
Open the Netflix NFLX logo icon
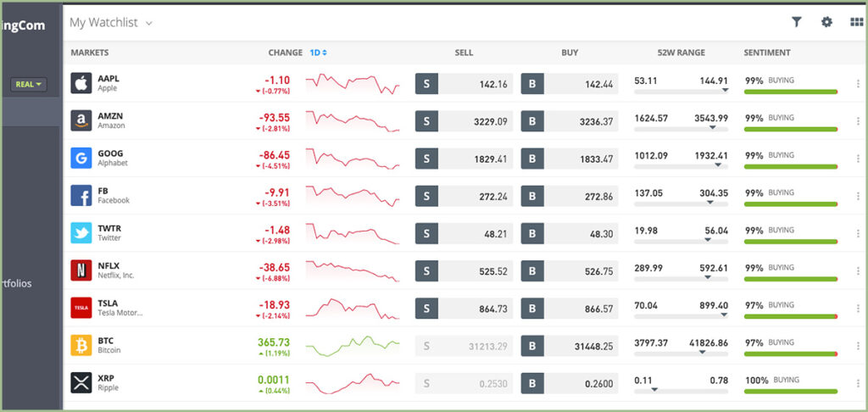81,270
